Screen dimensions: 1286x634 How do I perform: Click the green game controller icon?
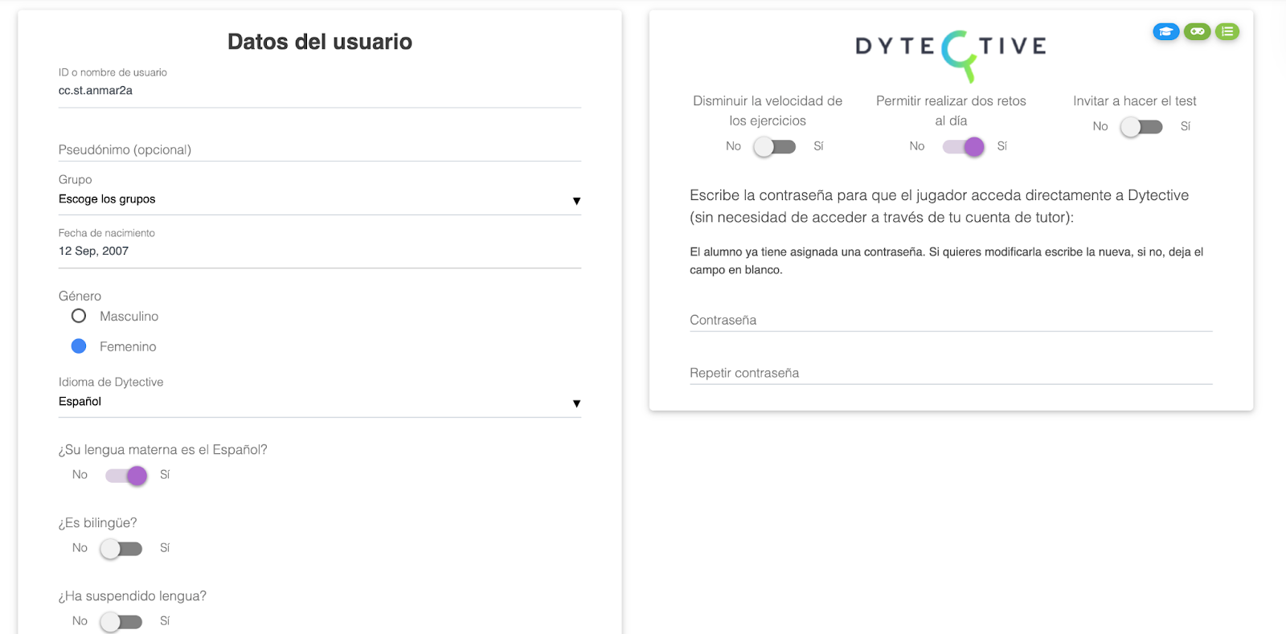tap(1197, 31)
